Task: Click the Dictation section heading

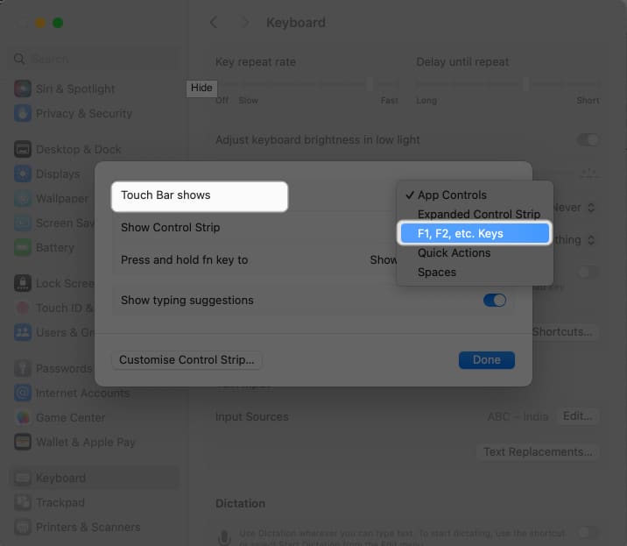Action: [240, 503]
